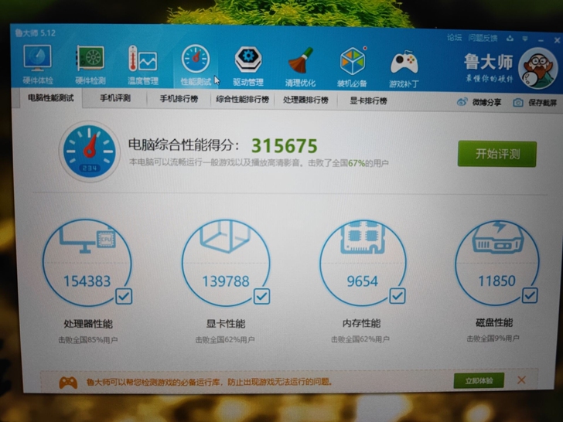Click the 内存性能 label

(361, 323)
